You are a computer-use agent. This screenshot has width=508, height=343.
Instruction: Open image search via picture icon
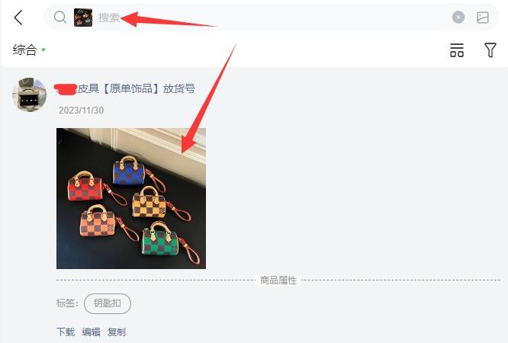click(482, 18)
